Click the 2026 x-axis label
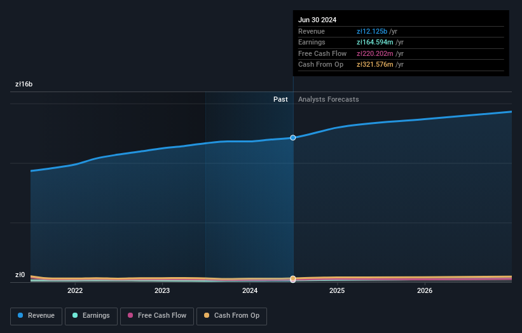Image resolution: width=522 pixels, height=333 pixels. pyautogui.click(x=425, y=290)
